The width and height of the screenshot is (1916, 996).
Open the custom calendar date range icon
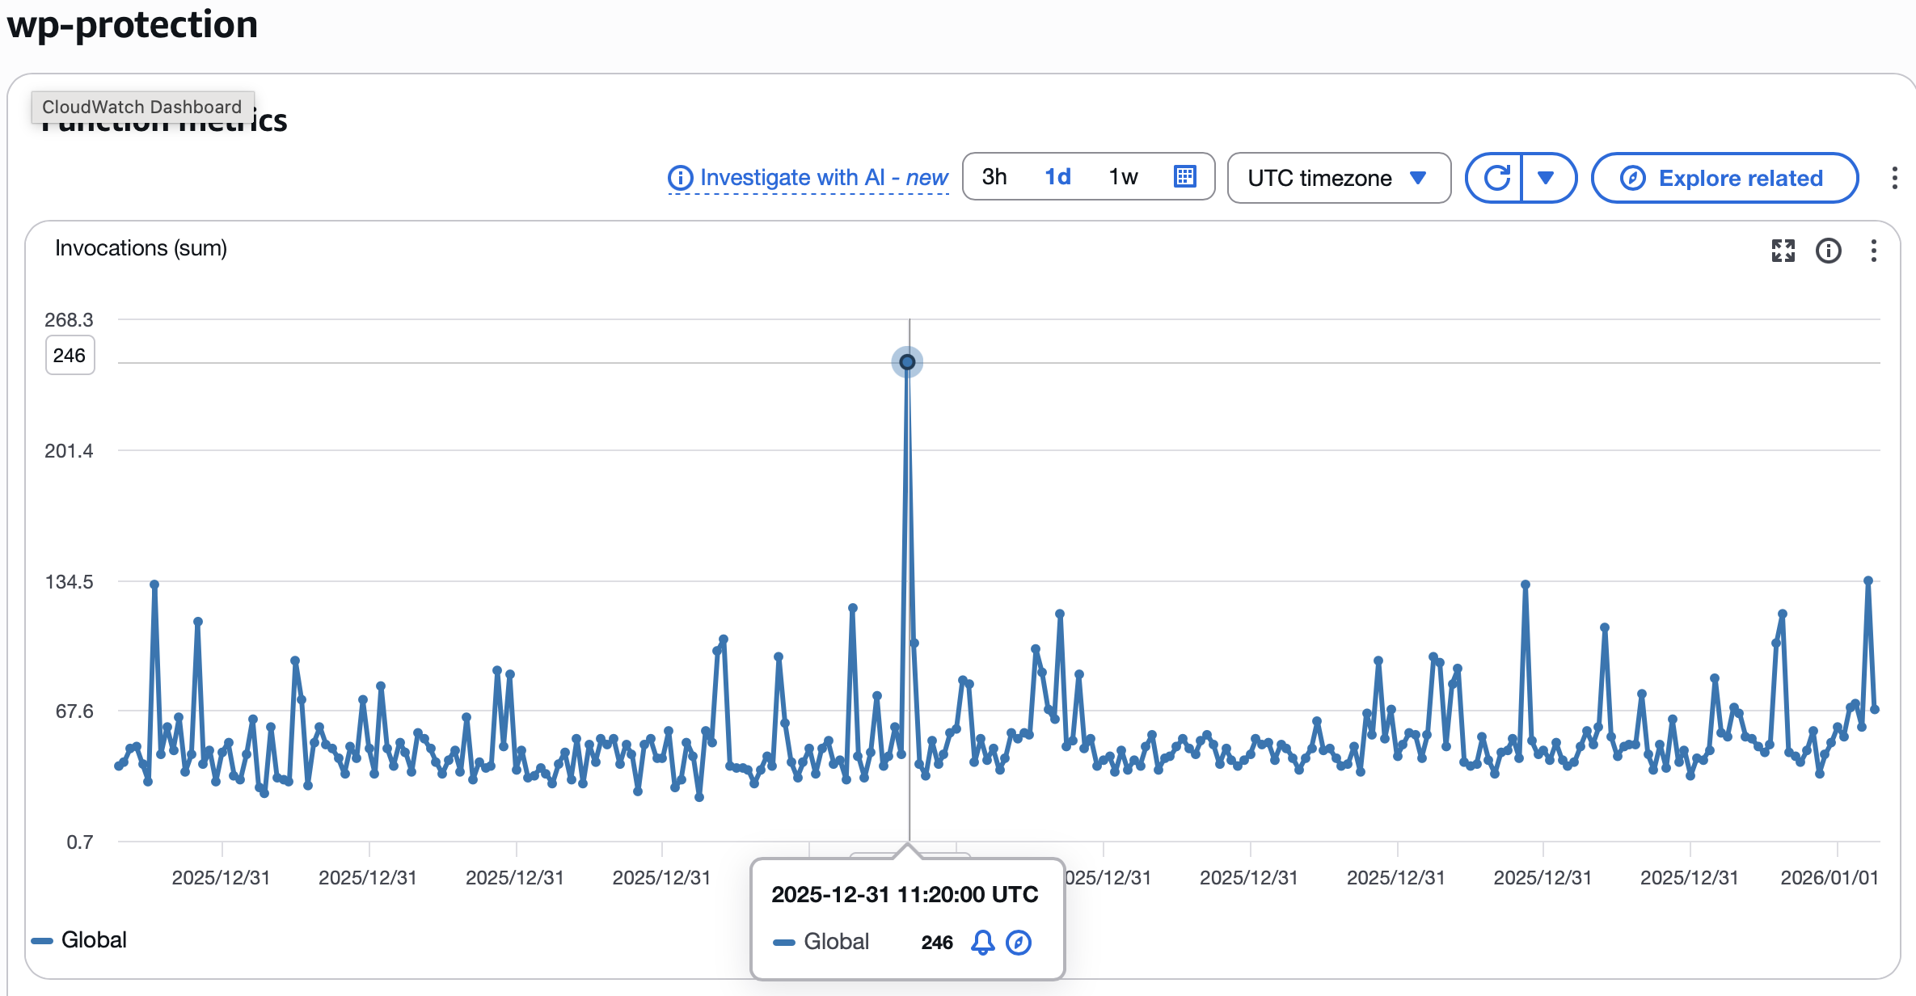click(1184, 177)
